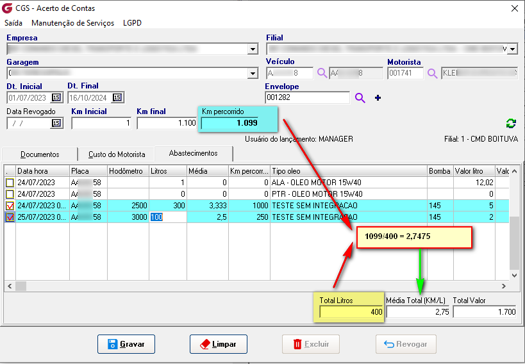Click the Litros cell showing 300

(x=168, y=206)
